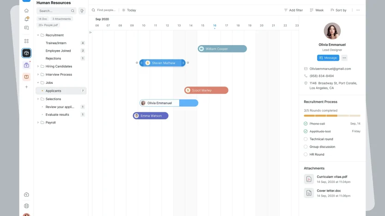Mark Group discussion as completed

[x=306, y=147]
